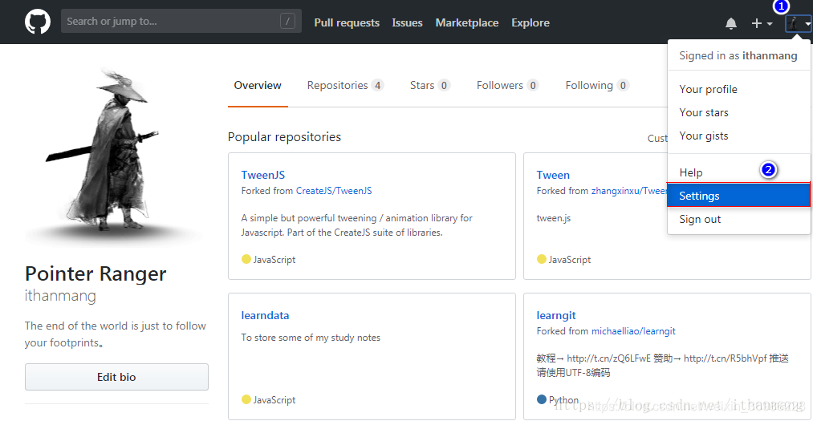This screenshot has height=421, width=813.
Task: Select the Overview profile tab
Action: click(x=258, y=86)
